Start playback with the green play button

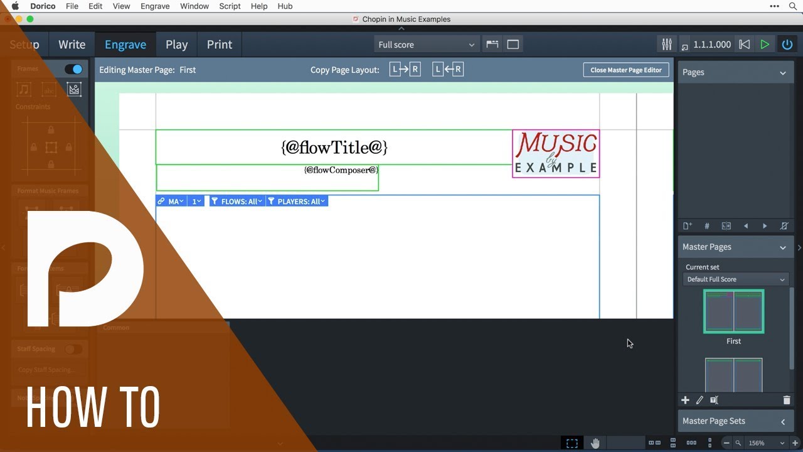(x=765, y=45)
